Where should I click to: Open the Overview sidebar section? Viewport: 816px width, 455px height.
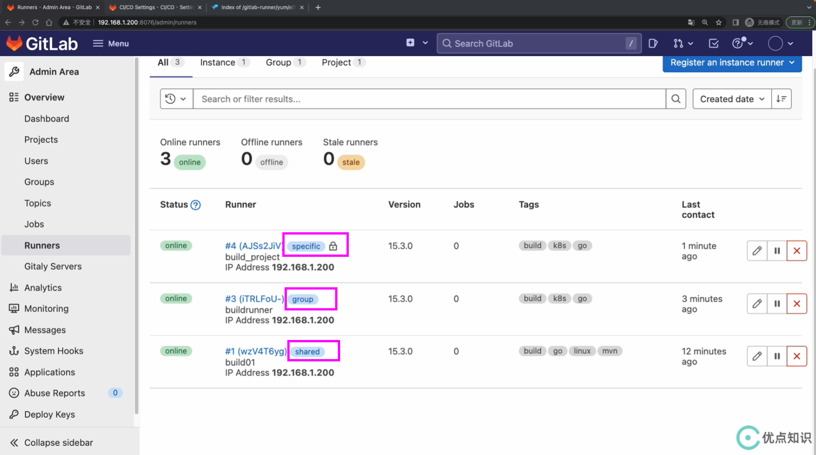(x=44, y=97)
